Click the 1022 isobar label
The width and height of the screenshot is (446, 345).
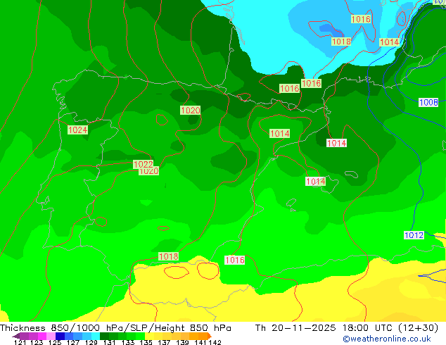coord(144,164)
